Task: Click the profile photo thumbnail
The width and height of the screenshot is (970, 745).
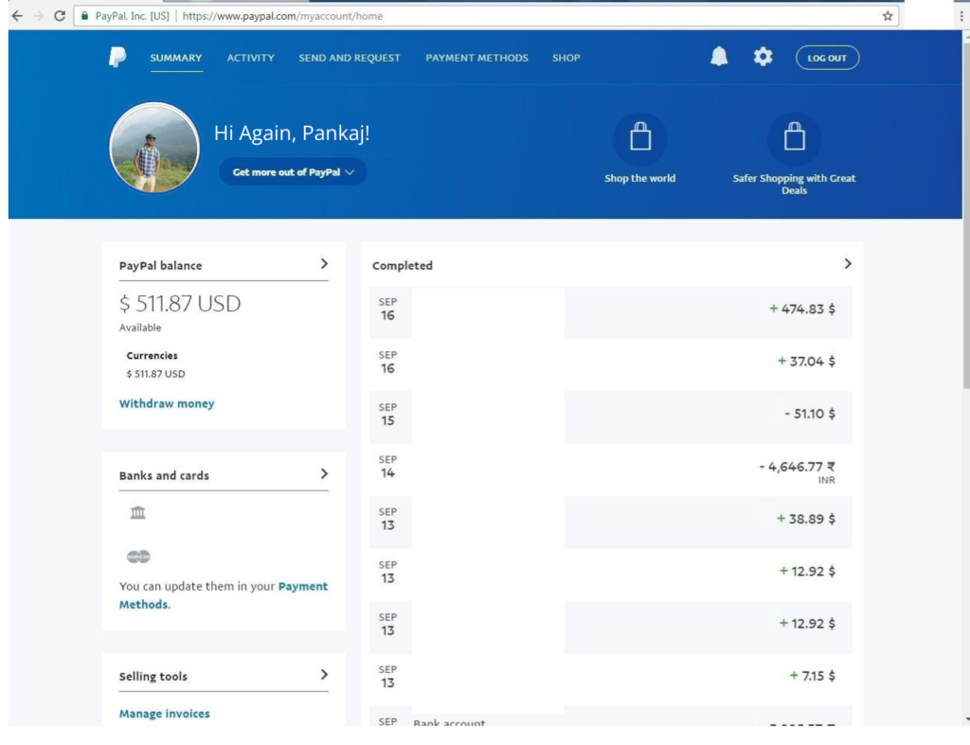Action: coord(154,148)
